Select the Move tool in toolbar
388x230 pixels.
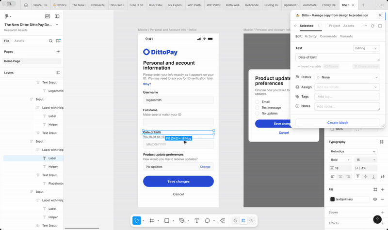coord(137,220)
